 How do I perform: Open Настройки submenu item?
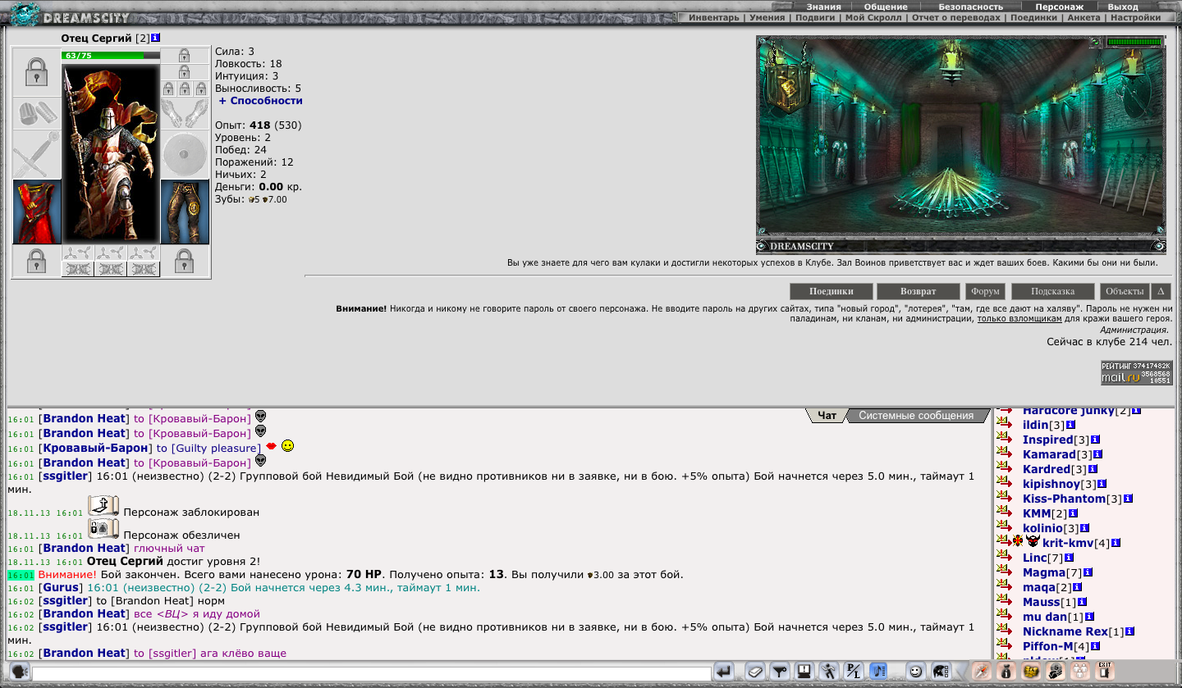1136,17
